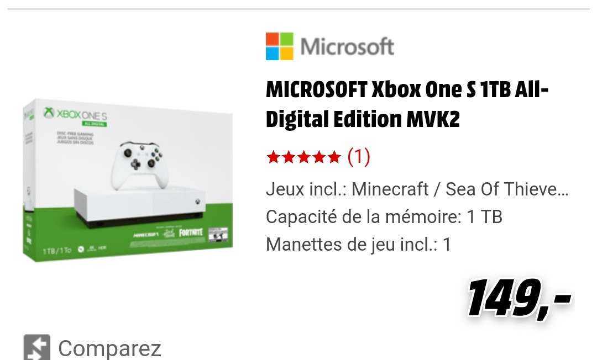Click the 149,- price tag
Image resolution: width=597 pixels, height=360 pixels.
tap(519, 298)
